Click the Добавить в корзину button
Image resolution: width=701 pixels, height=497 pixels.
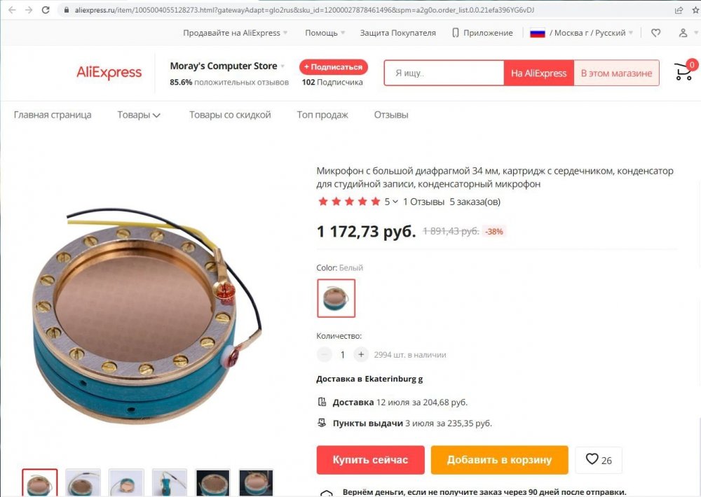coord(499,459)
